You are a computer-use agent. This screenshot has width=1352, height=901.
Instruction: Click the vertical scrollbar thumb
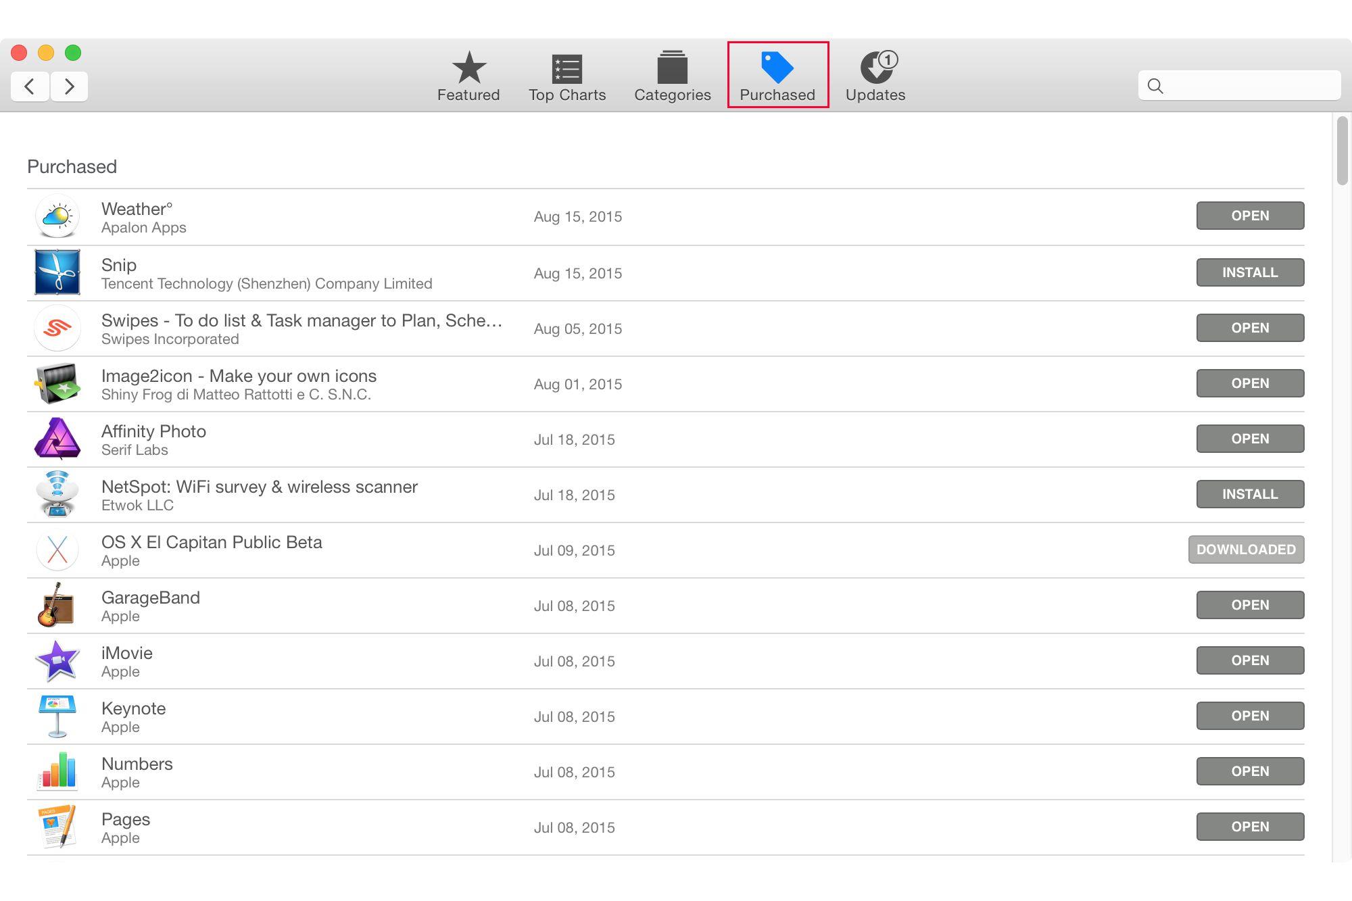click(1342, 150)
